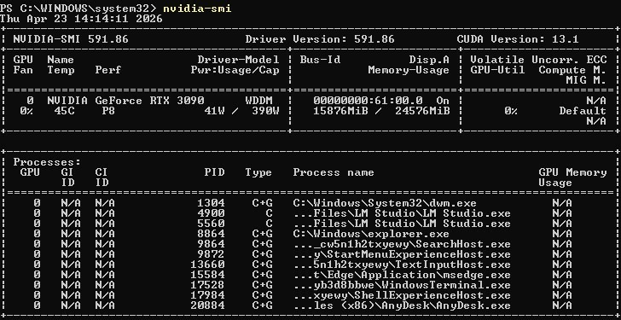Select the Driver Version: 591.86 text
Viewport: 621px width, 320px height.
click(x=320, y=39)
